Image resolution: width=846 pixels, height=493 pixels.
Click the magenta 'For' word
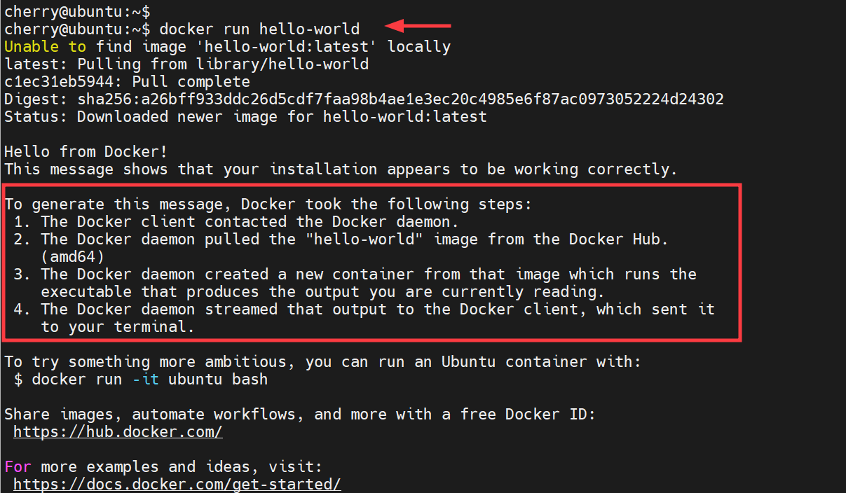(x=18, y=466)
